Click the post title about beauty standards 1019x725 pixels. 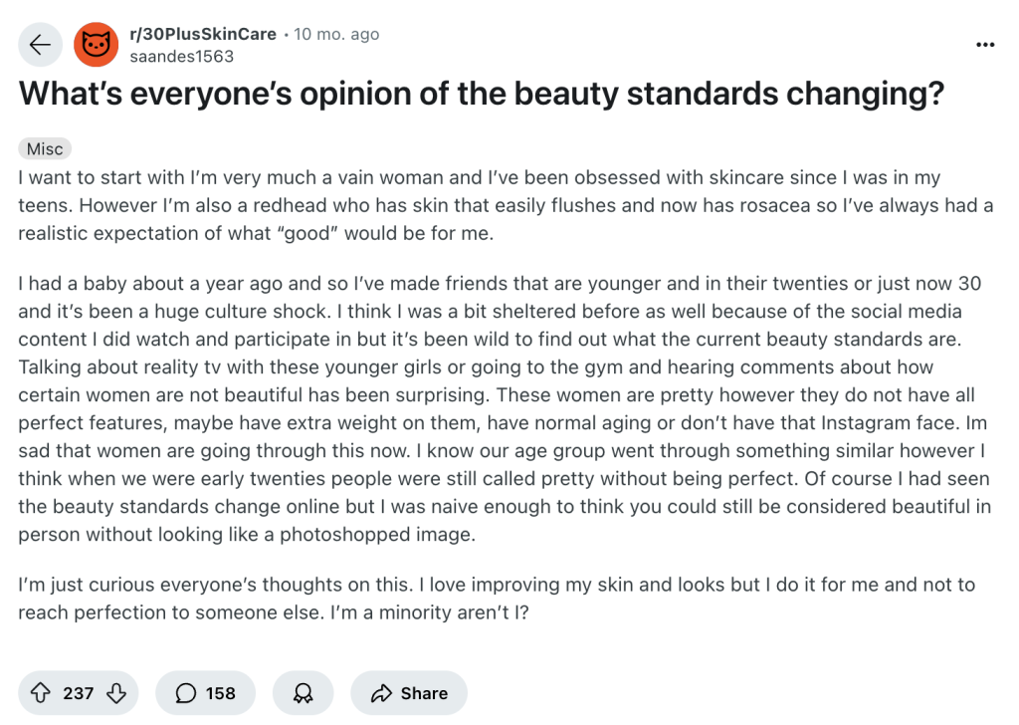point(481,94)
